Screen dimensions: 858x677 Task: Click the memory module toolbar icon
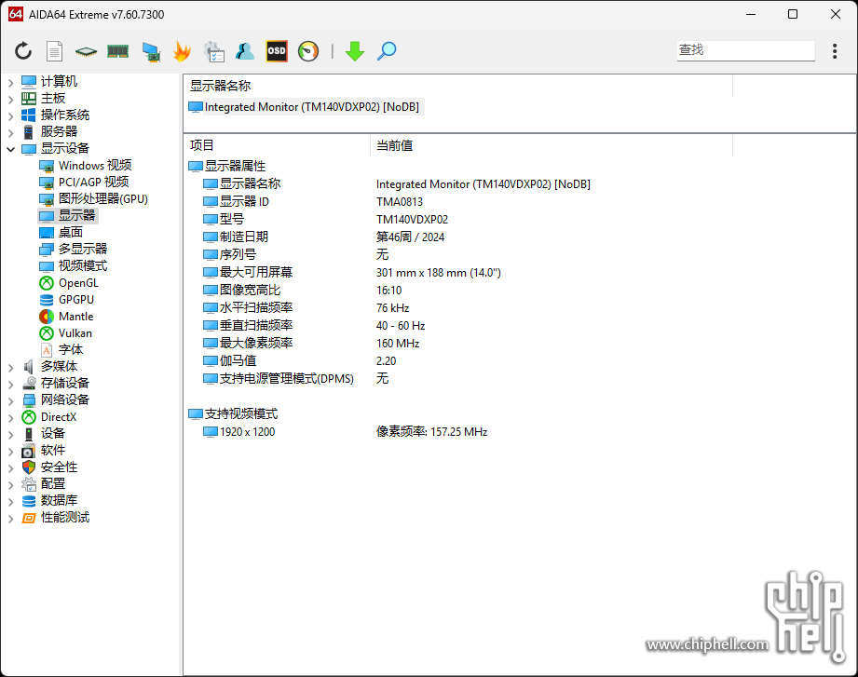click(117, 51)
